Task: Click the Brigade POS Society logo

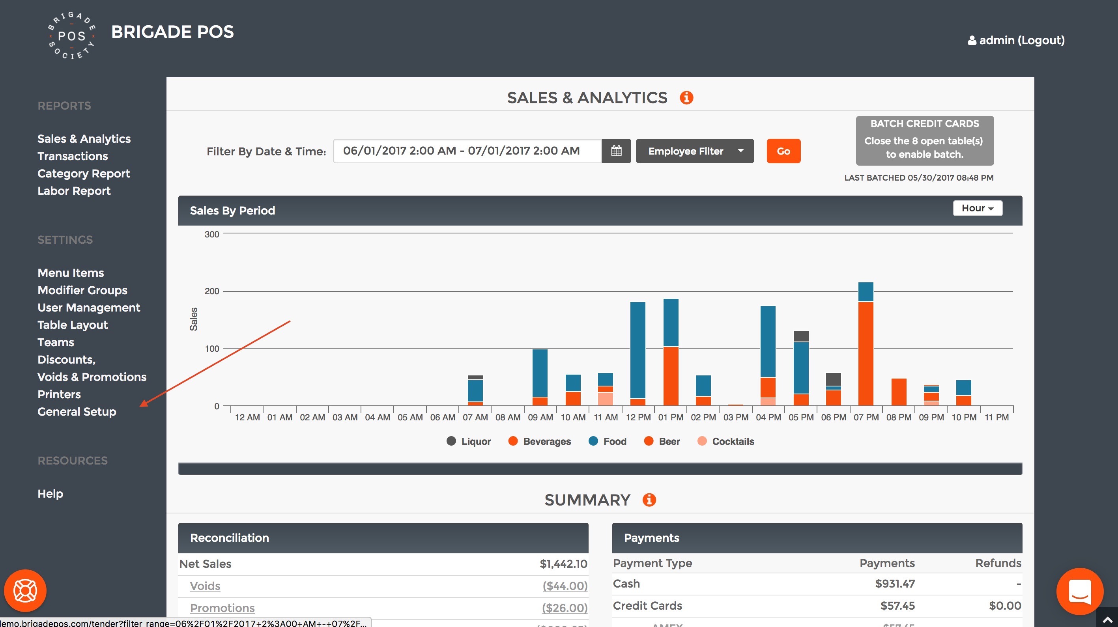Action: pyautogui.click(x=72, y=35)
